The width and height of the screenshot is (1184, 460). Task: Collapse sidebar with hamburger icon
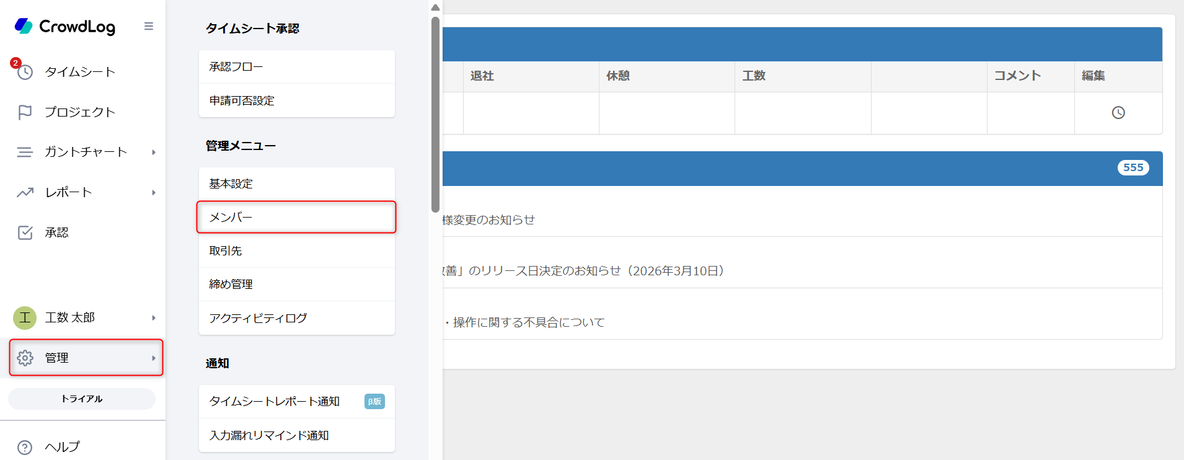[149, 26]
